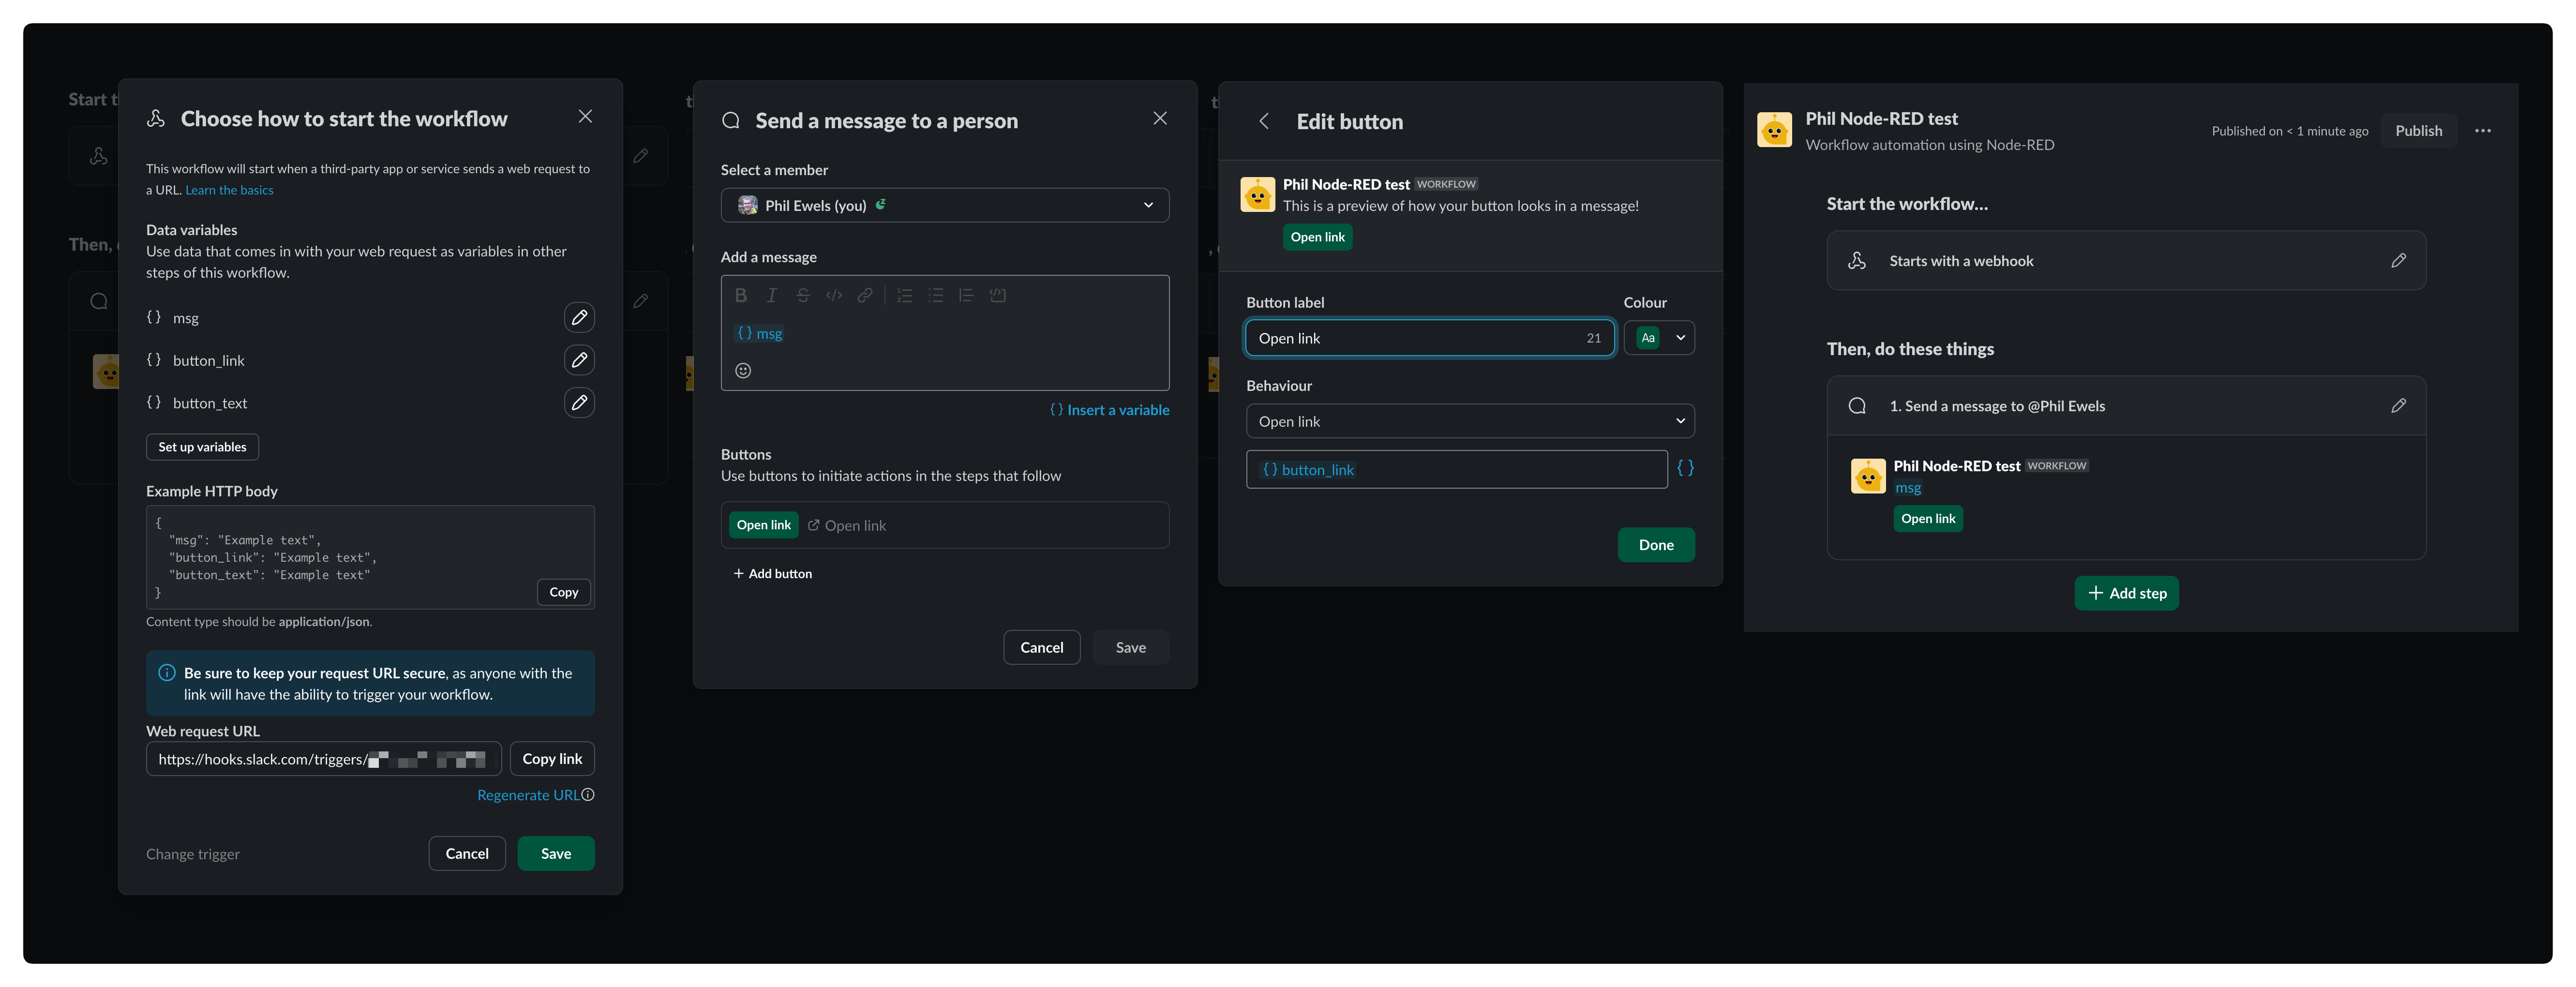Screen dimensions: 2576x987
Task: Go back using Edit button arrow
Action: (x=1264, y=121)
